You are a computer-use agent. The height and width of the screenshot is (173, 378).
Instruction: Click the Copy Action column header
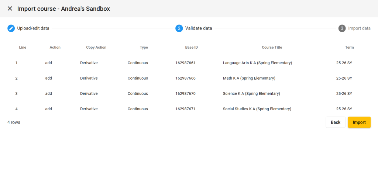tap(96, 47)
